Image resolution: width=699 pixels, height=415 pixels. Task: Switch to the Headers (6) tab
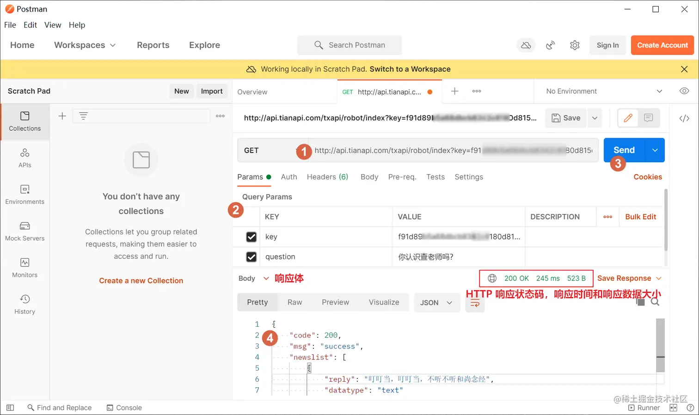tap(327, 177)
